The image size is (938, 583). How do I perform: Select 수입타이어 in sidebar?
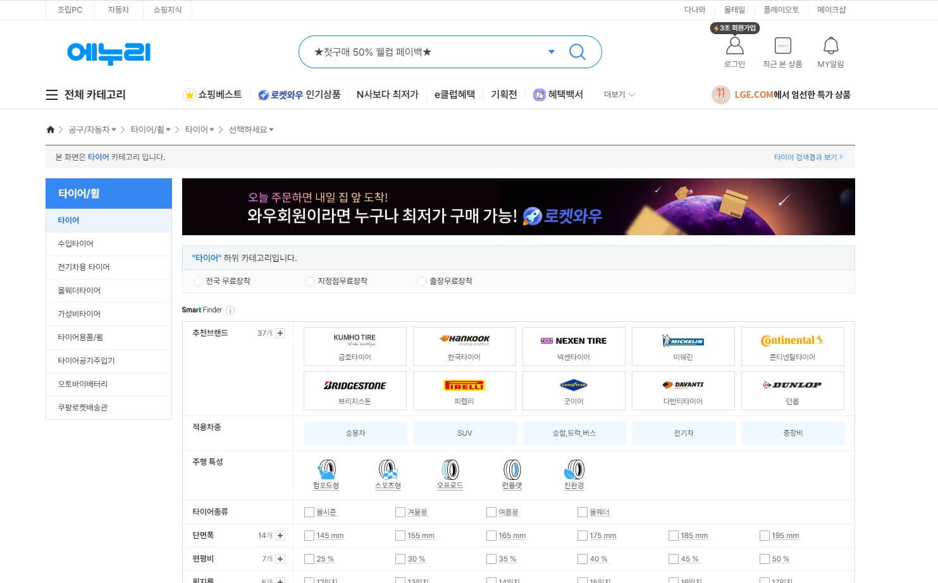click(x=109, y=243)
